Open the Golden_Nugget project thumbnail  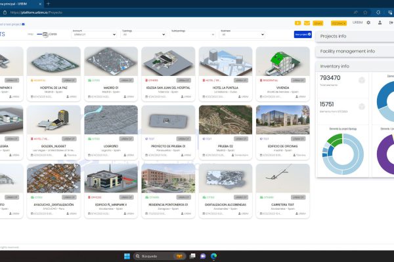(x=54, y=120)
